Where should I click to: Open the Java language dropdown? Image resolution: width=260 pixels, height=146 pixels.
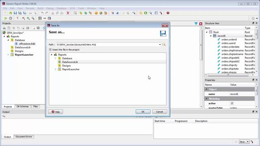(244, 142)
